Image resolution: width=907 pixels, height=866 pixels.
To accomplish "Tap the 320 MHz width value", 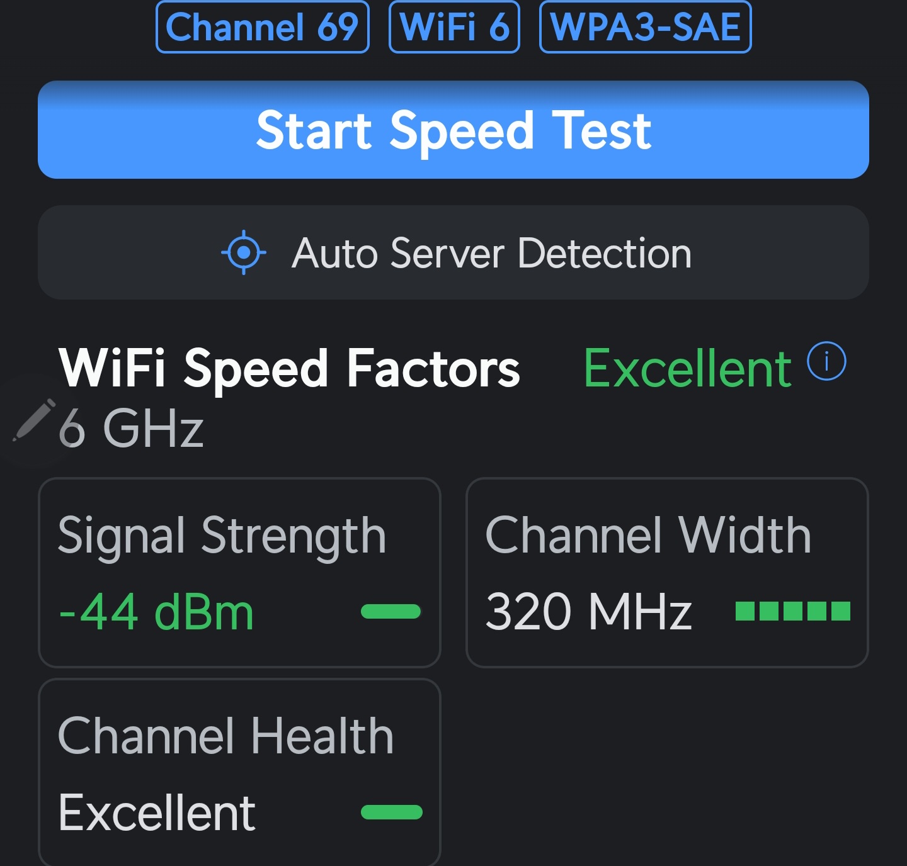I will coord(588,612).
